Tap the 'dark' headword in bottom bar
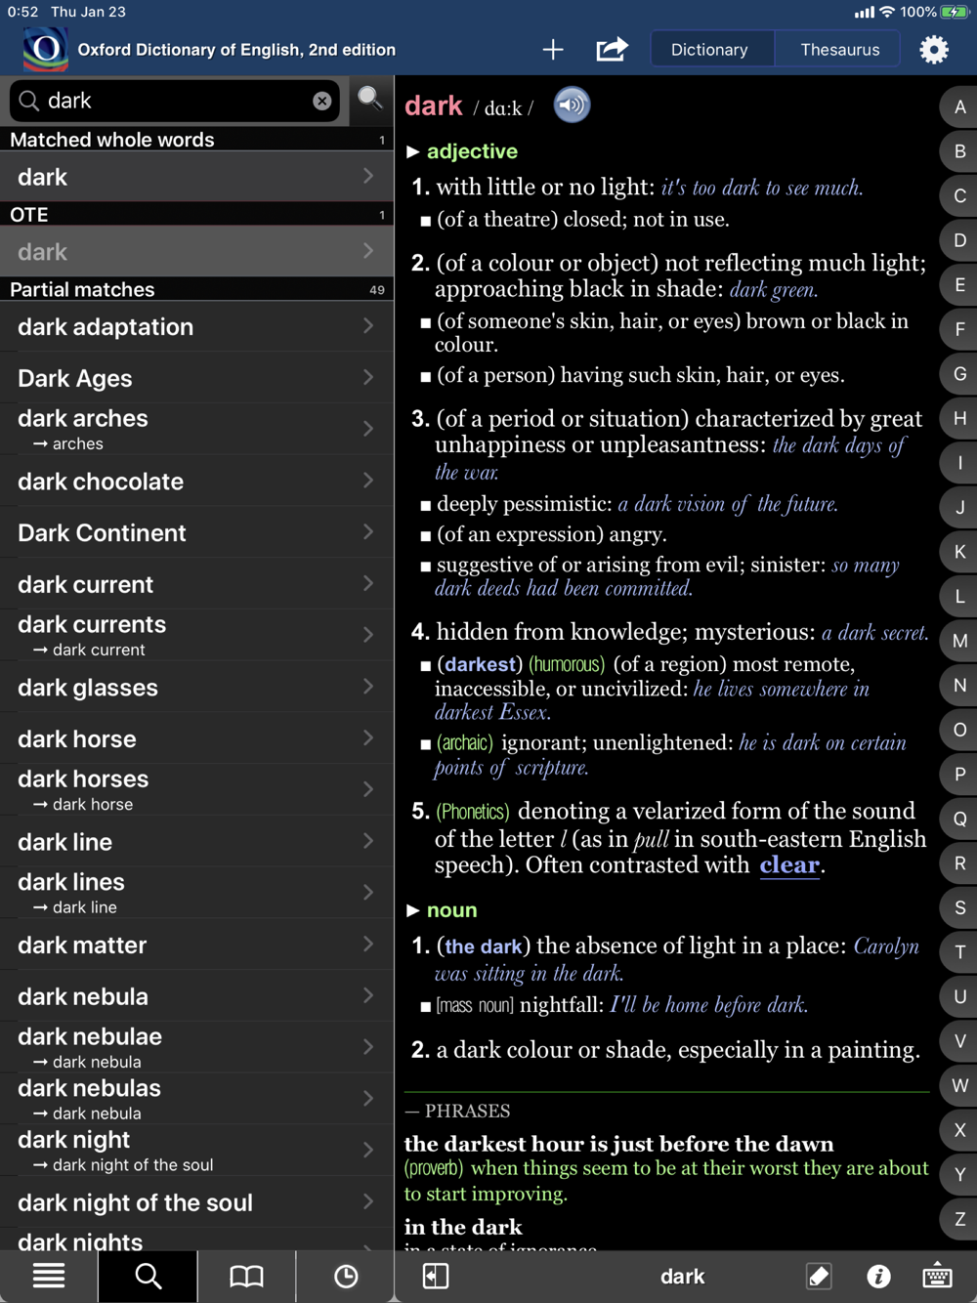Viewport: 977px width, 1303px height. point(682,1276)
